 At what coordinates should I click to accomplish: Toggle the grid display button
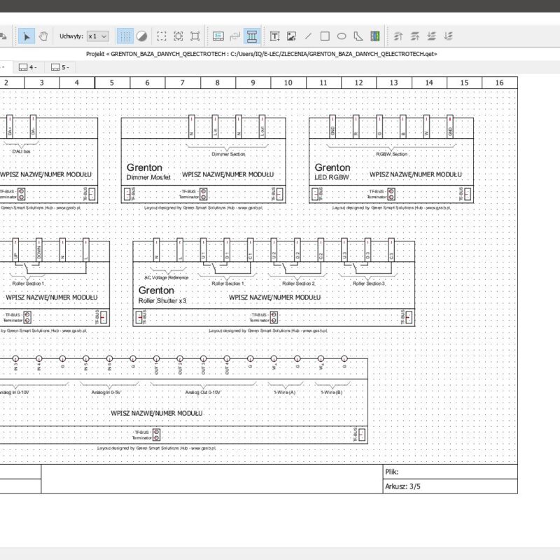pyautogui.click(x=125, y=36)
